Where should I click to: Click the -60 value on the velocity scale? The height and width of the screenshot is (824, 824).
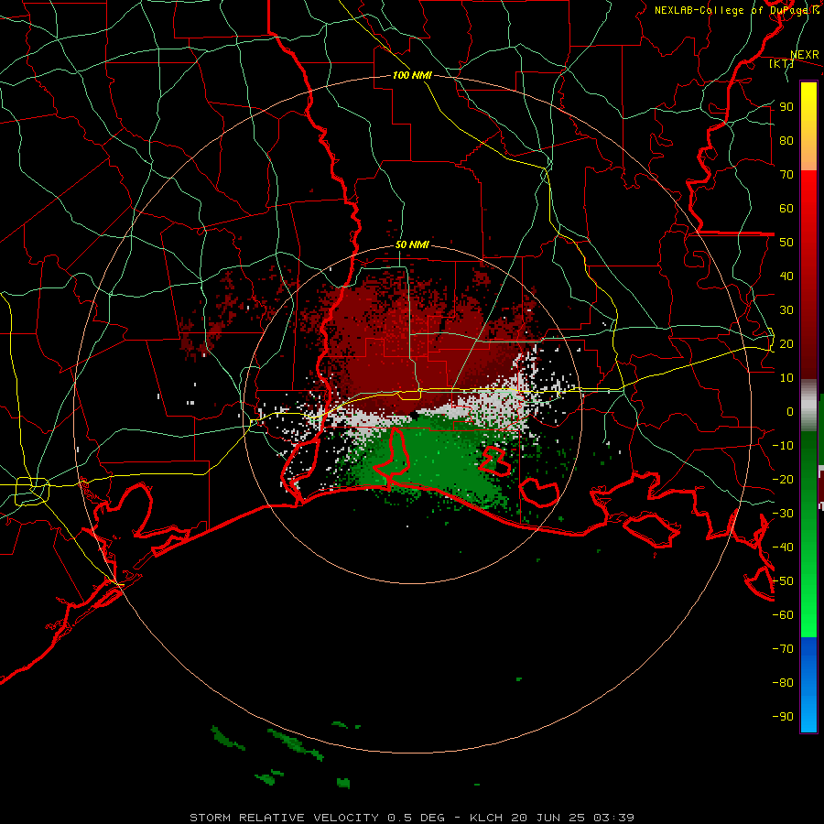point(783,615)
